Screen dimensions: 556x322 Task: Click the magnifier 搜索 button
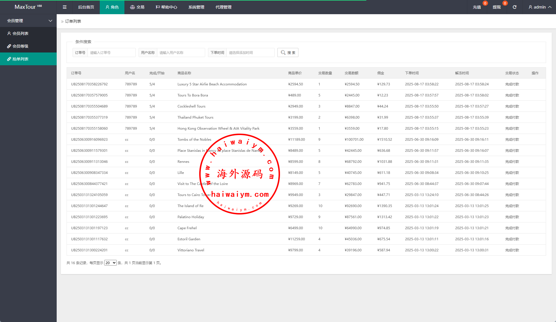(x=288, y=52)
